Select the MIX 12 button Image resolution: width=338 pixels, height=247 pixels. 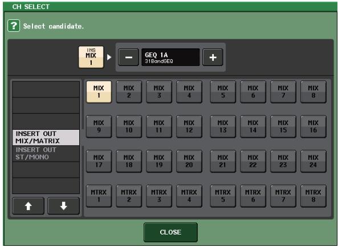(189, 126)
